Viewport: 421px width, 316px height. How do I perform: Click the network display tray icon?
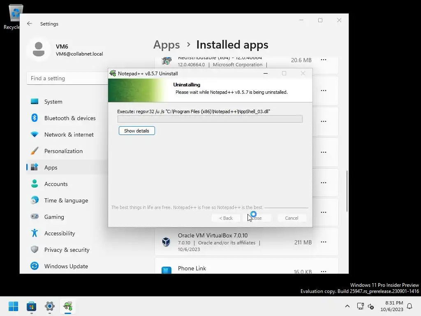click(360, 306)
